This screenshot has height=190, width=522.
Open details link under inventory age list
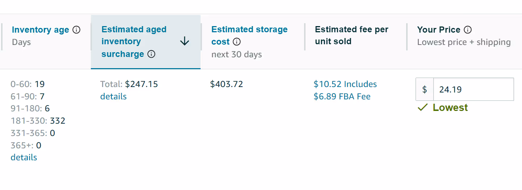[24, 157]
